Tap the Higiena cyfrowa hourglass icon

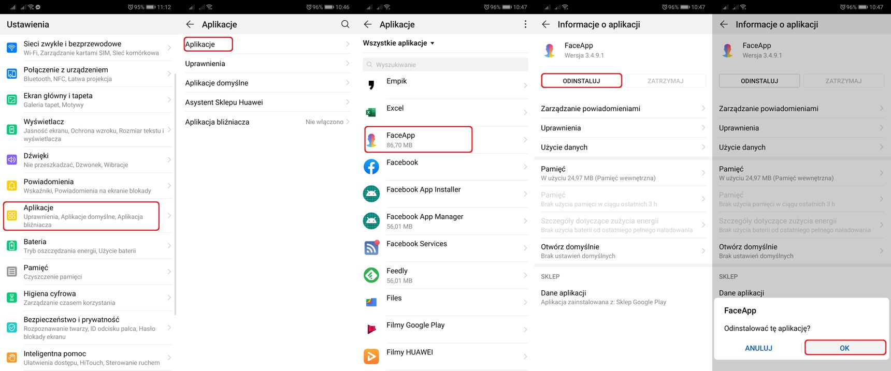coord(11,298)
